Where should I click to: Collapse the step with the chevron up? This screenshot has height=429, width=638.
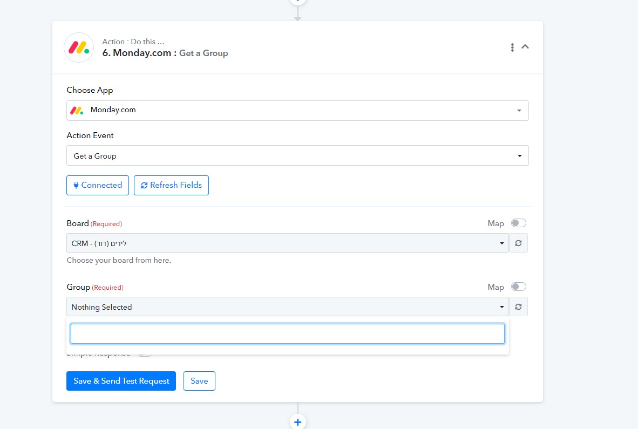click(525, 47)
